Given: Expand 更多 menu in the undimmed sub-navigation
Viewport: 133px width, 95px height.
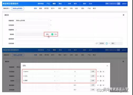Looking at the screenshot, I should click(x=53, y=8).
